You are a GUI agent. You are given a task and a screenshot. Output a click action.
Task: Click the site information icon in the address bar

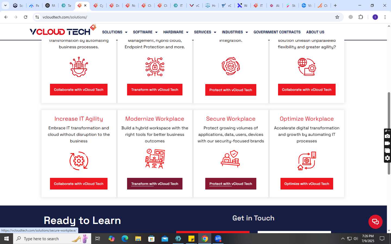tap(37, 17)
